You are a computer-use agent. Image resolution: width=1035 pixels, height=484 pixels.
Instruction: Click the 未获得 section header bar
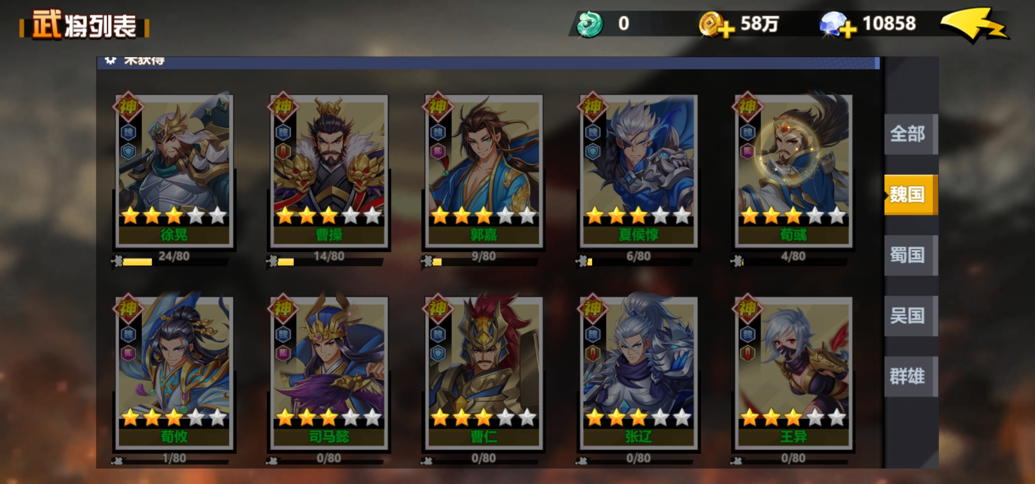point(488,63)
